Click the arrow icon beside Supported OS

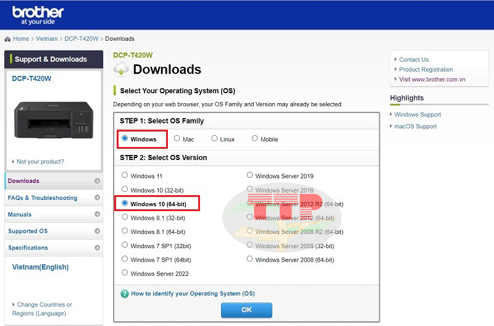pos(98,231)
